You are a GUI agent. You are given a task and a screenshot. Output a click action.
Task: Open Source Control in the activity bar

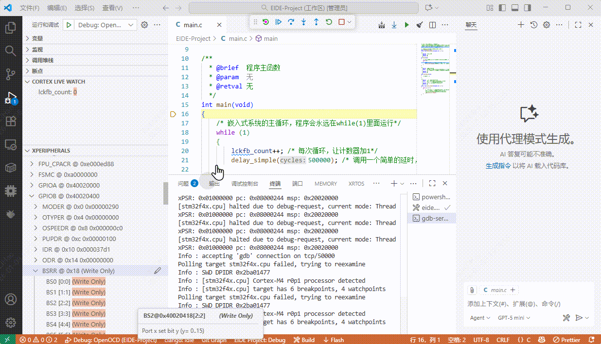point(11,74)
